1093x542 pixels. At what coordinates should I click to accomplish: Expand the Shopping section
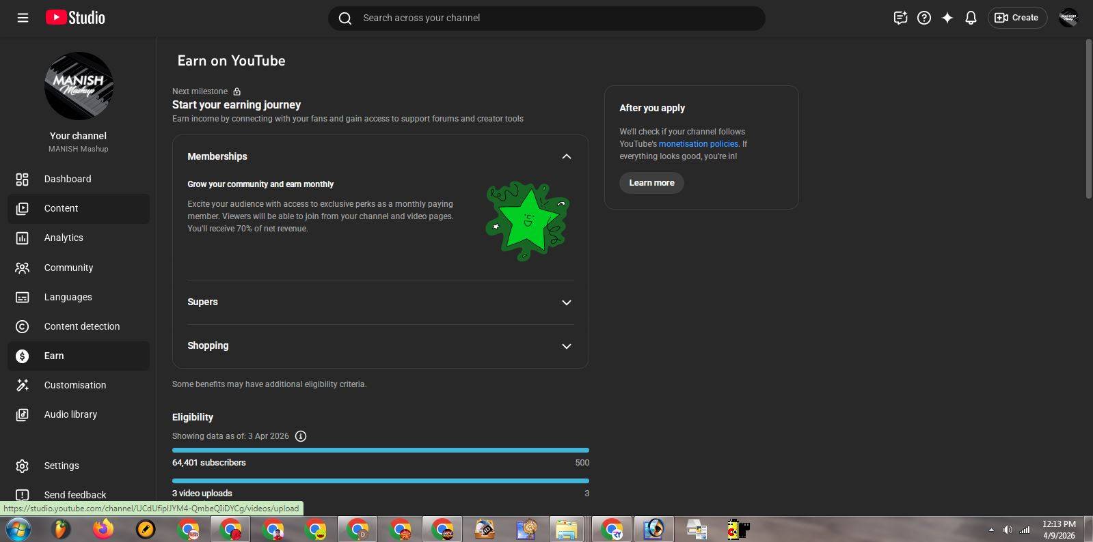click(x=566, y=346)
